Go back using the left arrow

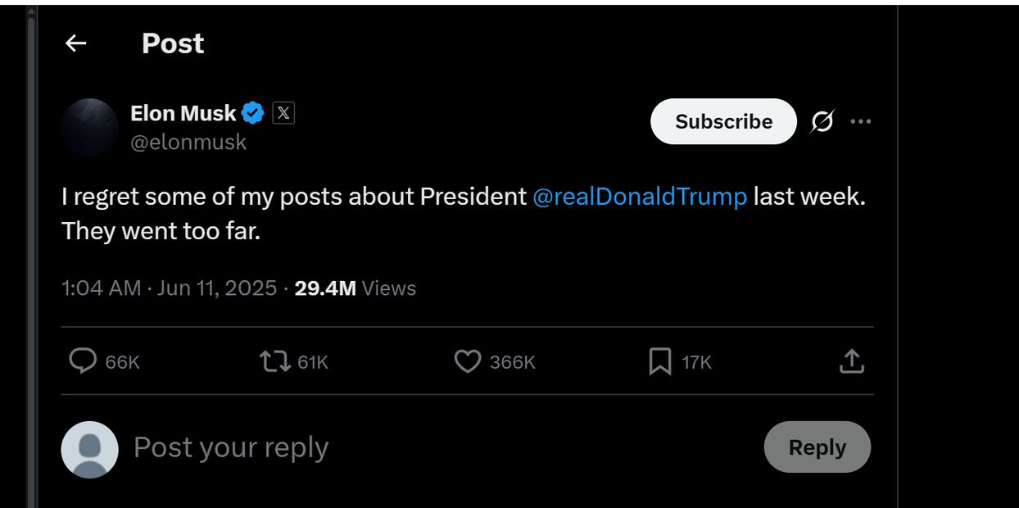point(75,43)
